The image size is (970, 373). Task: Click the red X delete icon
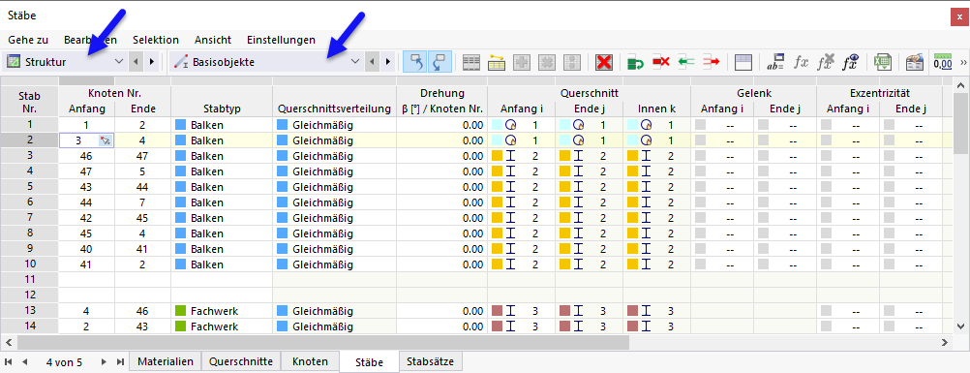click(604, 62)
